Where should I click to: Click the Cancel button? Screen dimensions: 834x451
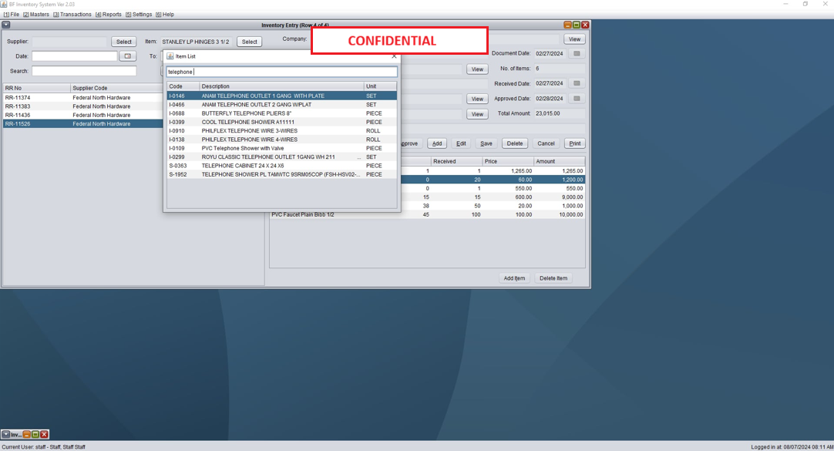546,143
